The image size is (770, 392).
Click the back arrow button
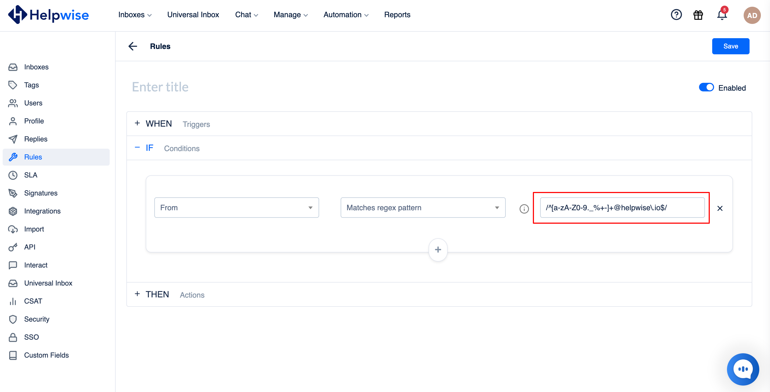[133, 46]
